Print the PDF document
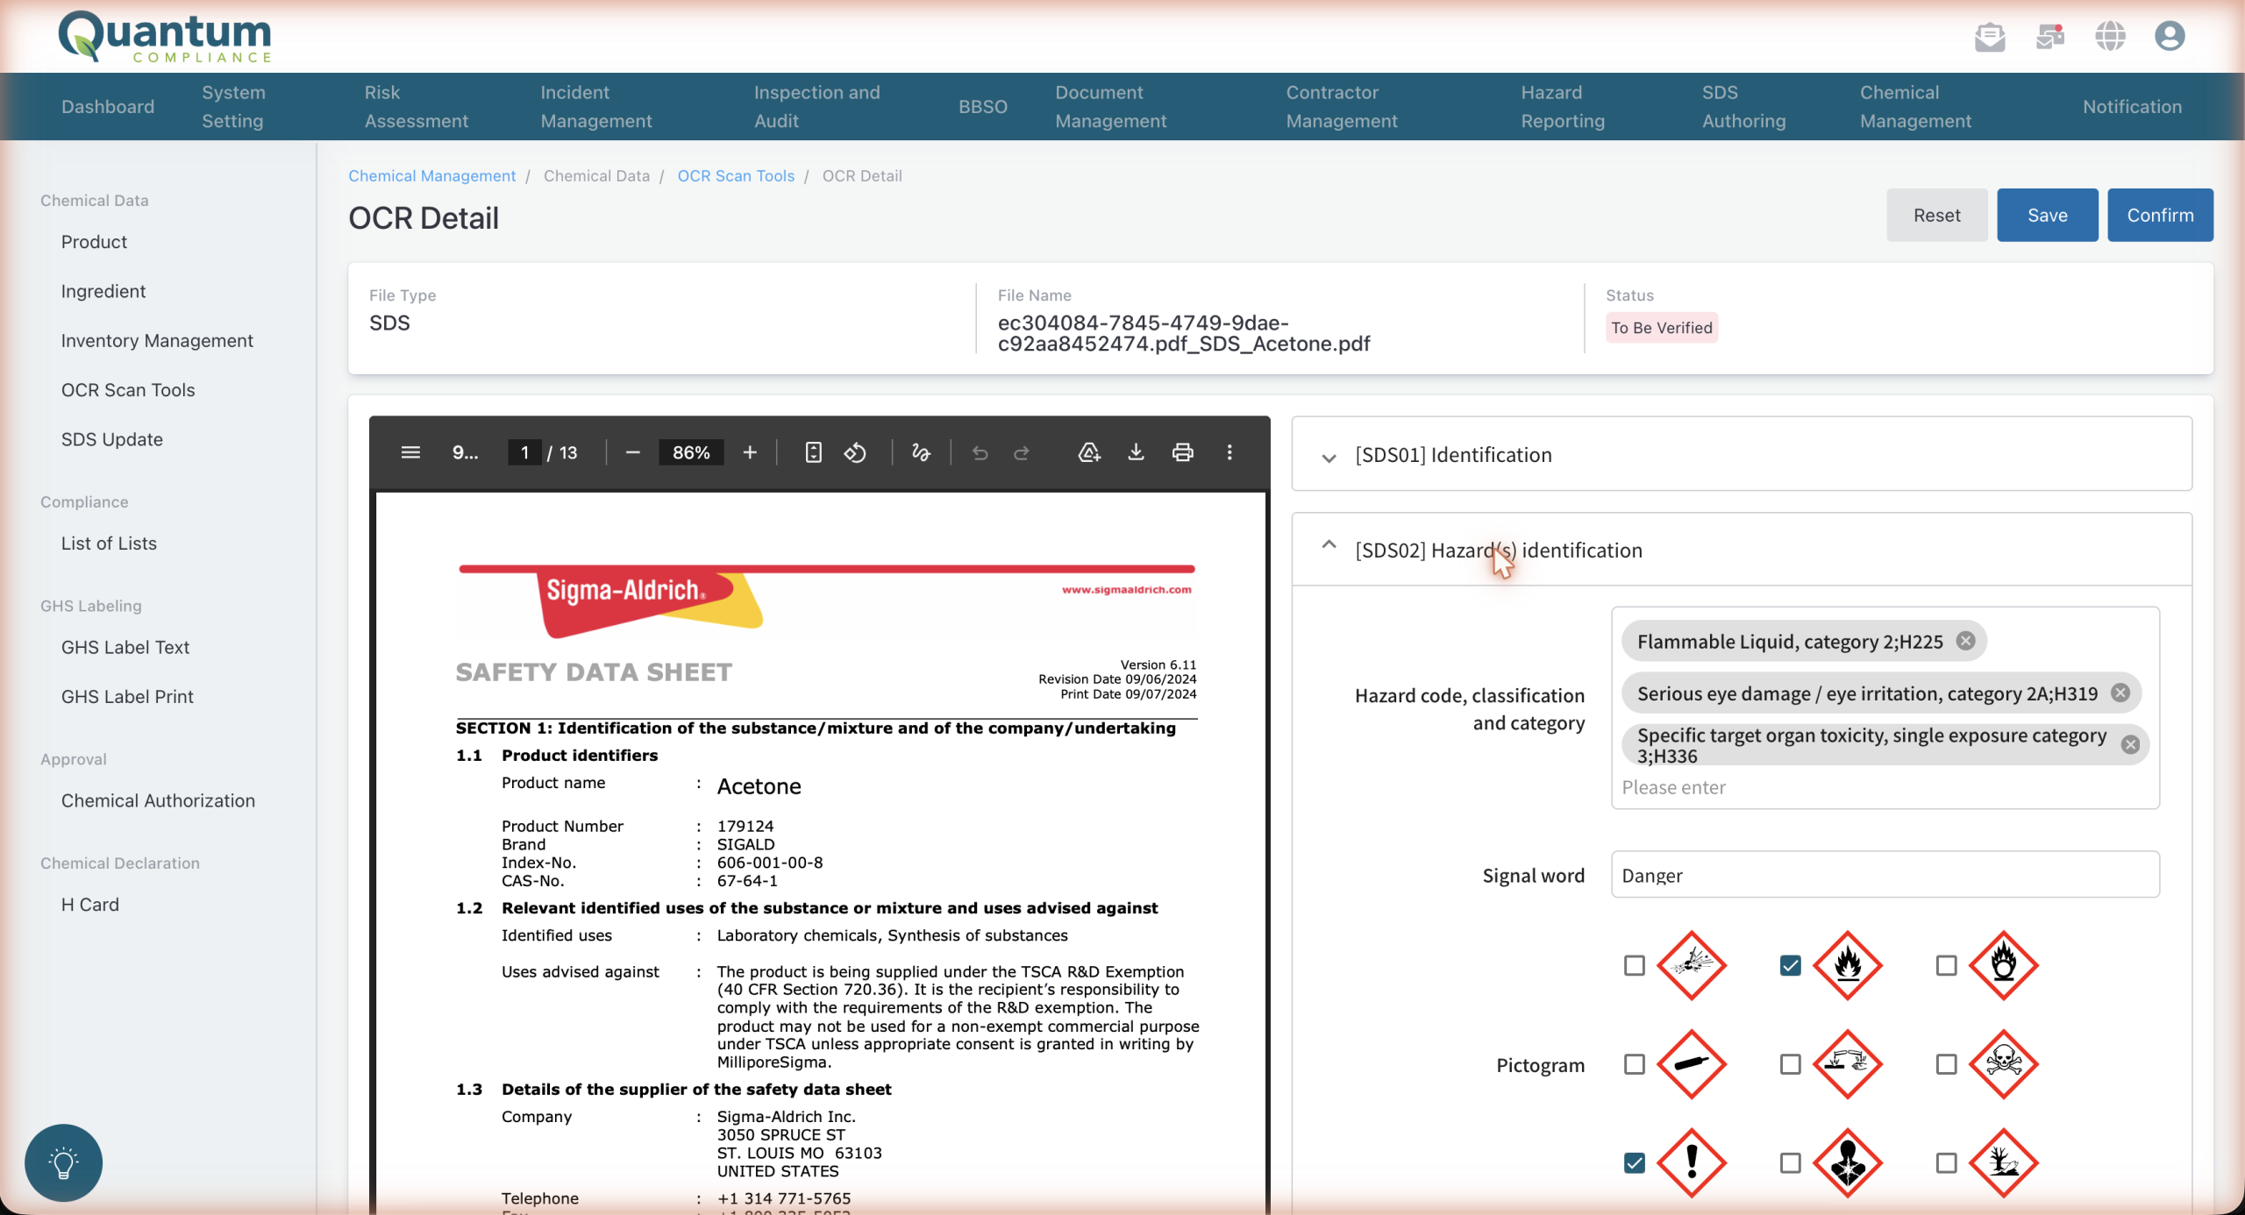Viewport: 2245px width, 1215px height. [1183, 452]
